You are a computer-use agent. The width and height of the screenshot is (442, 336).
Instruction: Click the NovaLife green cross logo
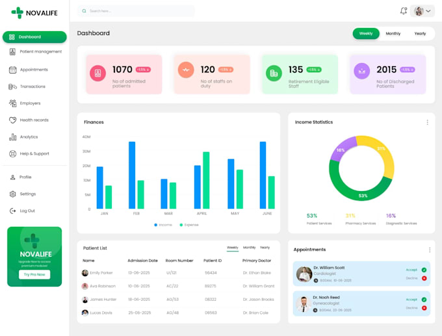coord(18,13)
